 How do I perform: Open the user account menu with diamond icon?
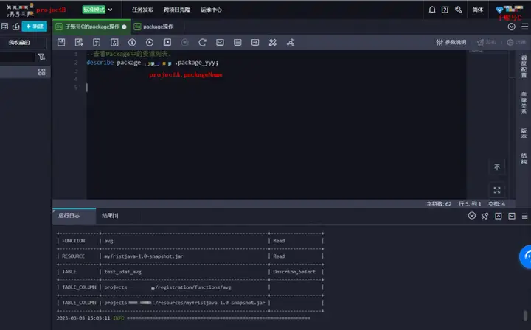click(510, 10)
